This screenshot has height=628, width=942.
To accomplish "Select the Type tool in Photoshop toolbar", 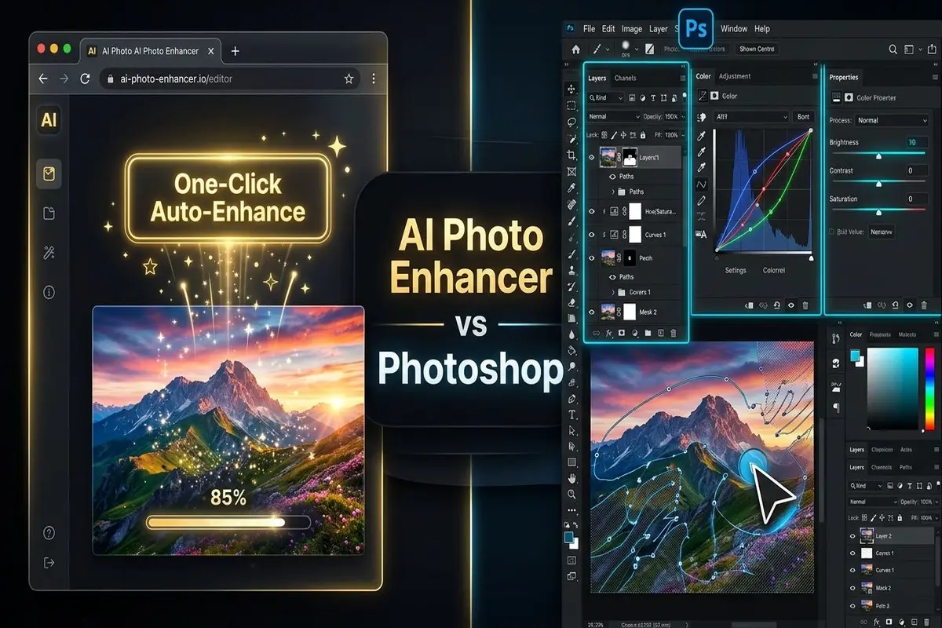I will point(572,414).
